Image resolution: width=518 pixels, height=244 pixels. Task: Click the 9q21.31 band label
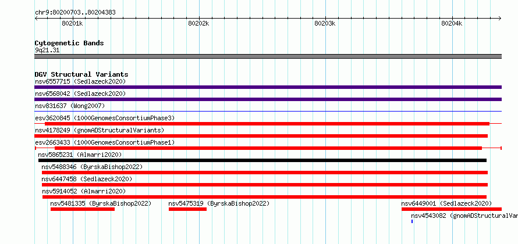coord(47,51)
